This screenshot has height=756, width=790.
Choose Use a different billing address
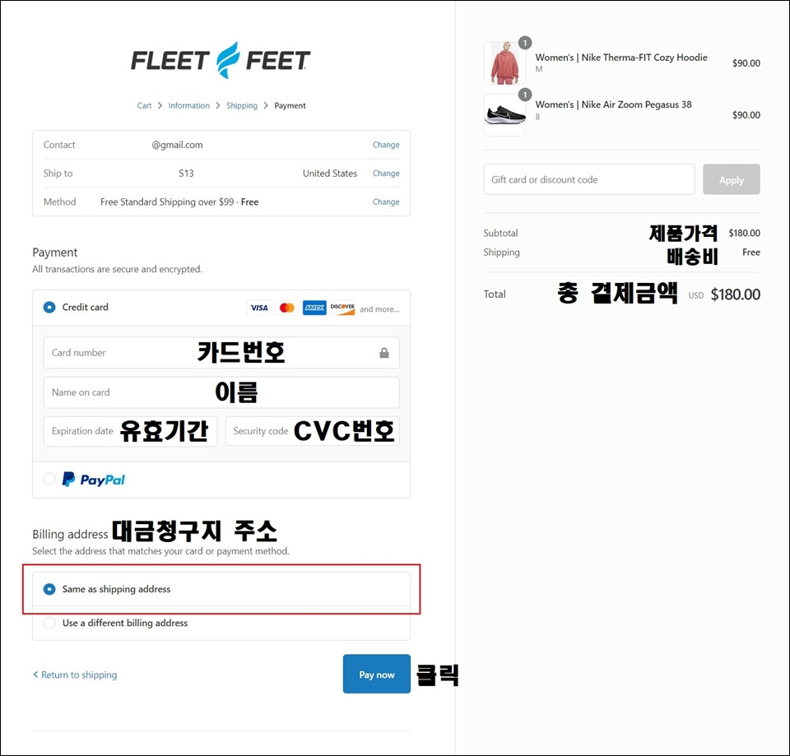[x=49, y=623]
